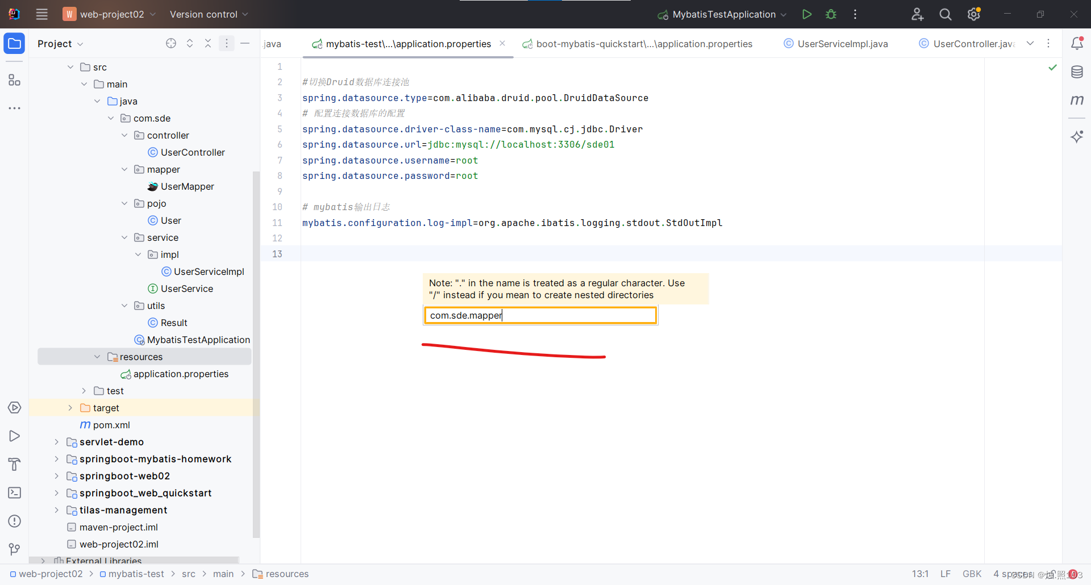Change LF line separator in status bar

[x=946, y=574]
